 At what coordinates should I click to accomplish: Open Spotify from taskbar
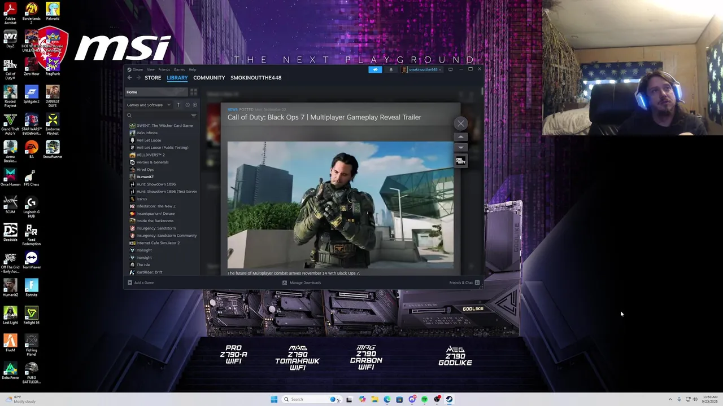tap(424, 399)
